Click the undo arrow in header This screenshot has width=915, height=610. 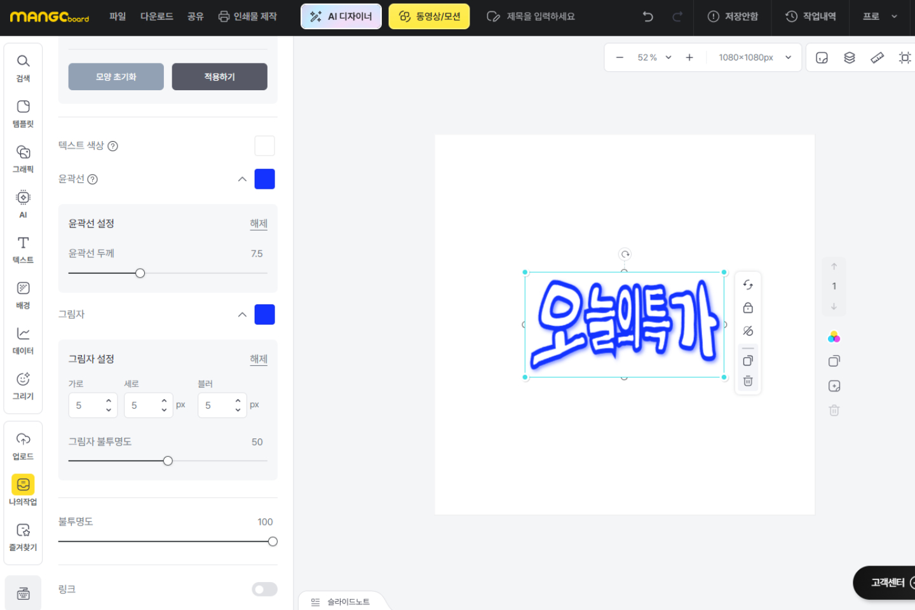tap(647, 17)
